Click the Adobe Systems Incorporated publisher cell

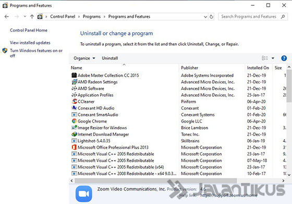(208, 75)
